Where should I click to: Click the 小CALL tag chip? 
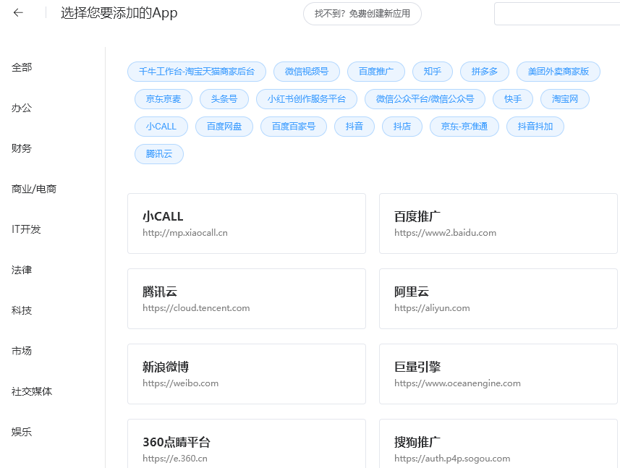pyautogui.click(x=161, y=127)
